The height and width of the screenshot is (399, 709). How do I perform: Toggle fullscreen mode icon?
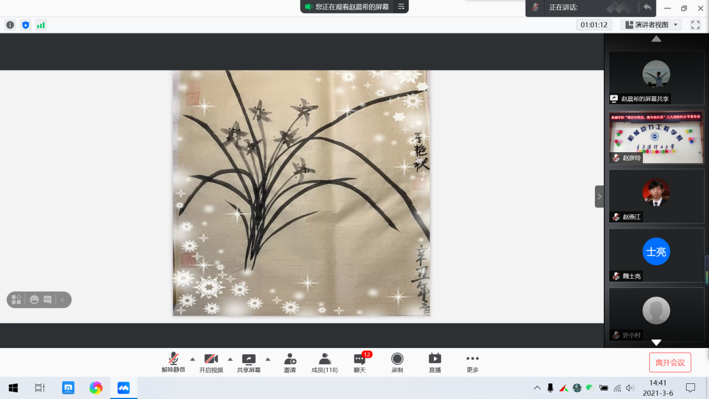pos(696,25)
